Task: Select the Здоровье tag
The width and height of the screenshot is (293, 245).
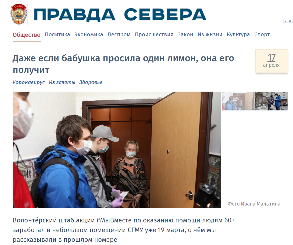Action: [x=91, y=82]
